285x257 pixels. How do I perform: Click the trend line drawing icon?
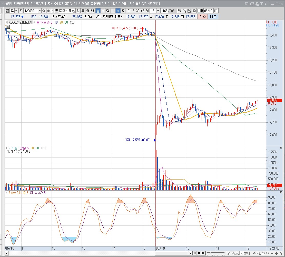(254, 253)
